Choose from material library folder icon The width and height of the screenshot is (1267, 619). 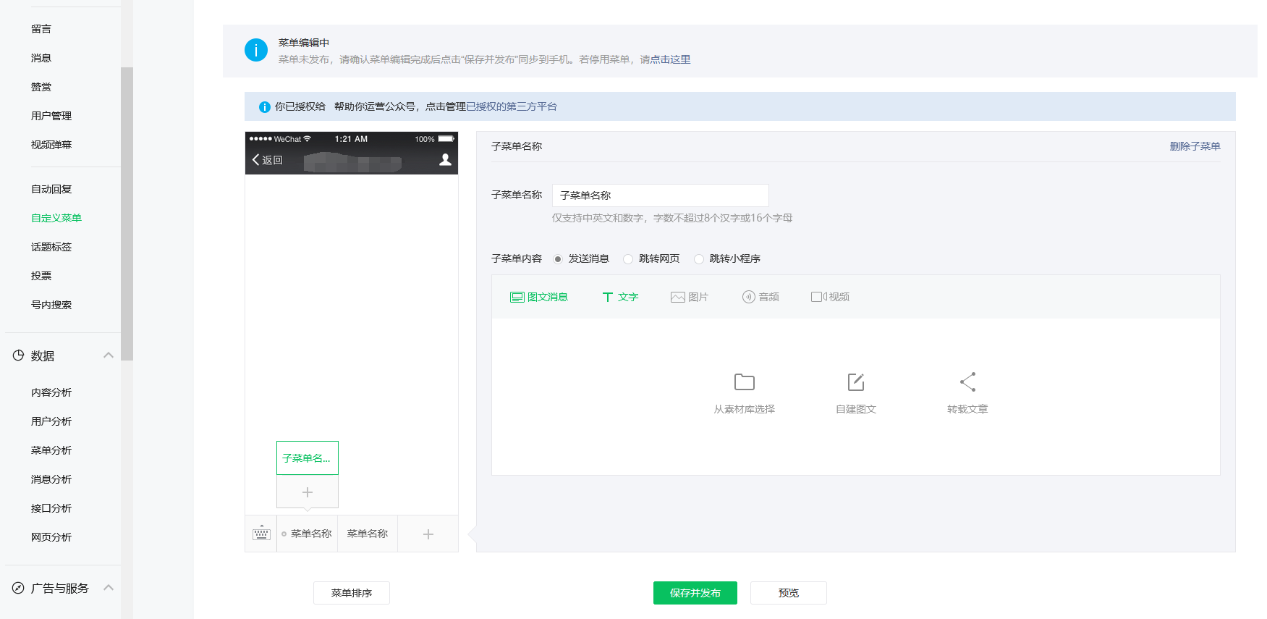(x=745, y=382)
